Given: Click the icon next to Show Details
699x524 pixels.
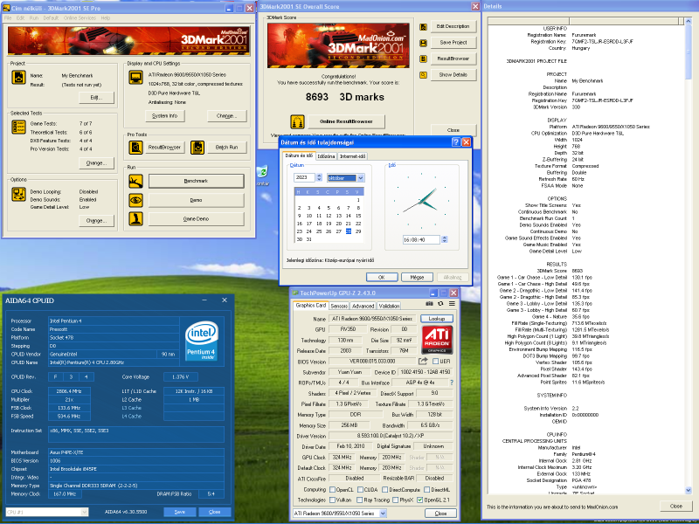Looking at the screenshot, I should [424, 75].
